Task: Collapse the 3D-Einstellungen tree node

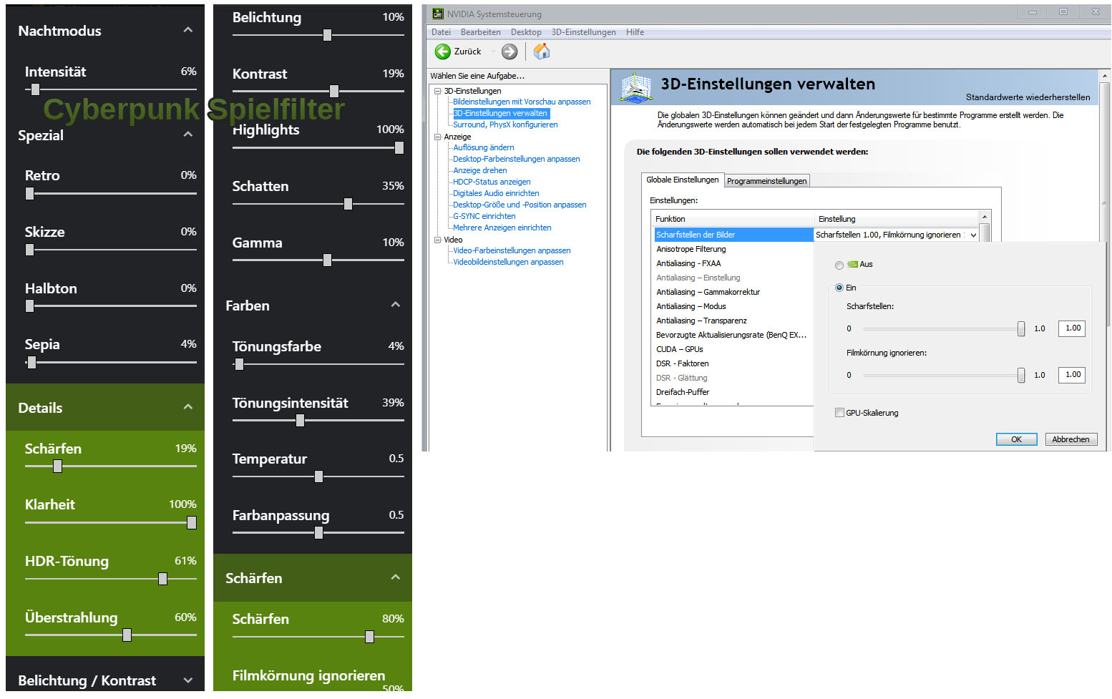Action: pos(437,91)
